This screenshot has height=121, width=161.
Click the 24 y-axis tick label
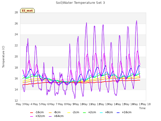[16, 34]
